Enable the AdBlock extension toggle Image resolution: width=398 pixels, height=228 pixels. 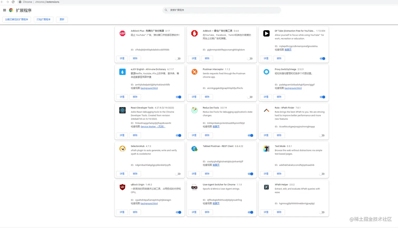[x=250, y=58]
